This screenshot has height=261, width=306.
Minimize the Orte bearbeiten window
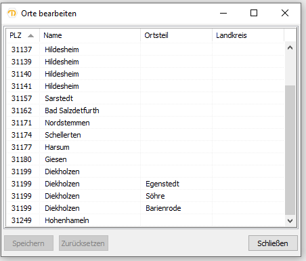point(223,13)
